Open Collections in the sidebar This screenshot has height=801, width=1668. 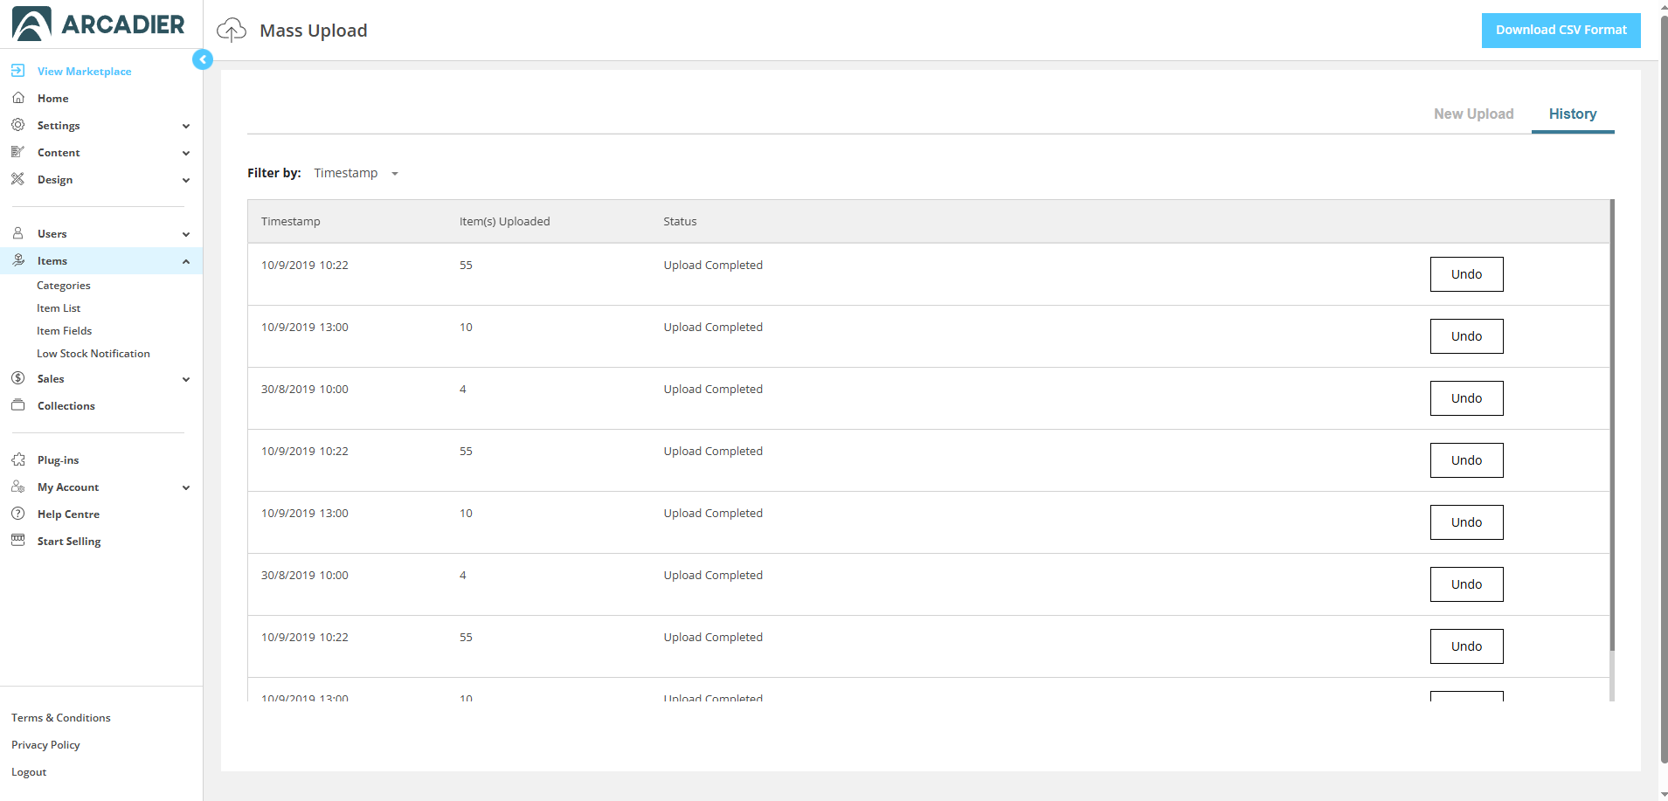66,406
